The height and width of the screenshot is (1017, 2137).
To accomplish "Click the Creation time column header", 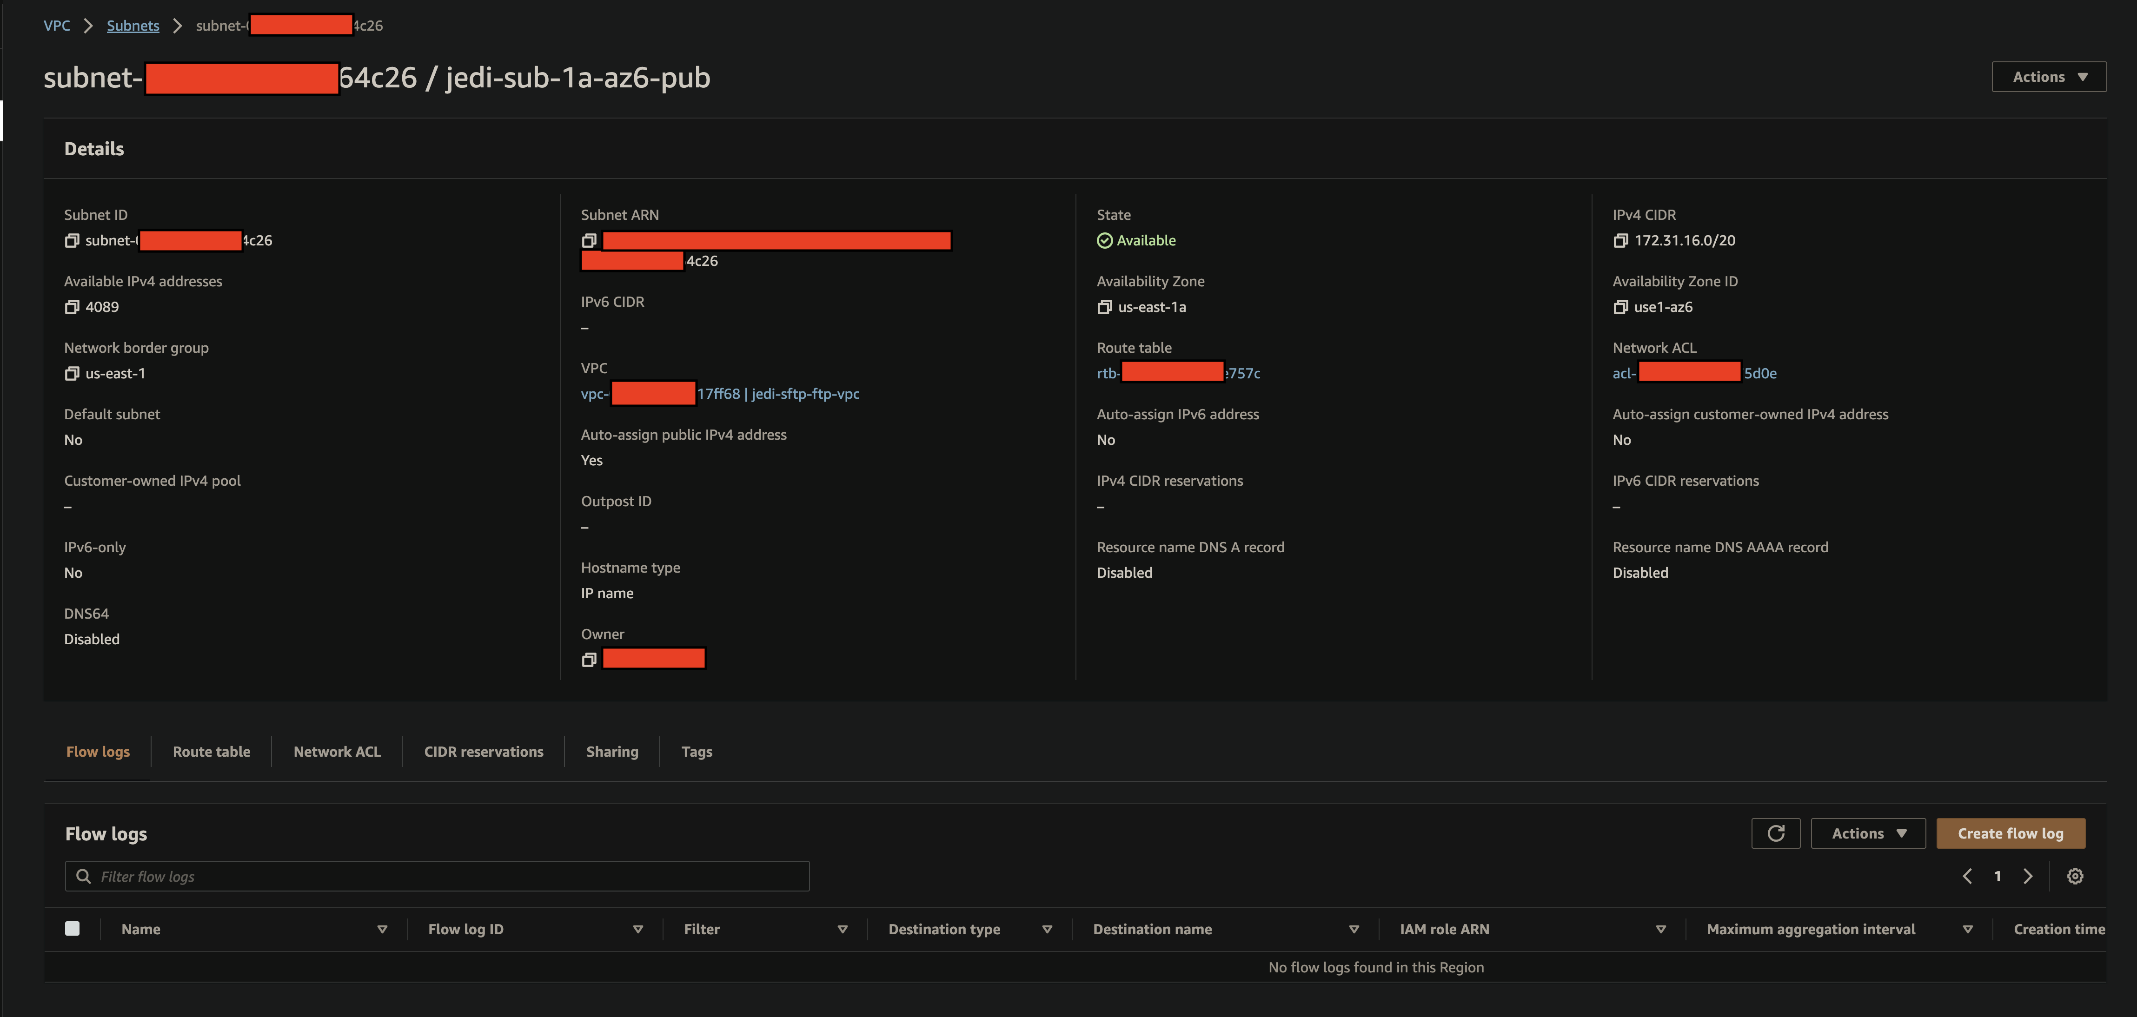I will 2059,929.
